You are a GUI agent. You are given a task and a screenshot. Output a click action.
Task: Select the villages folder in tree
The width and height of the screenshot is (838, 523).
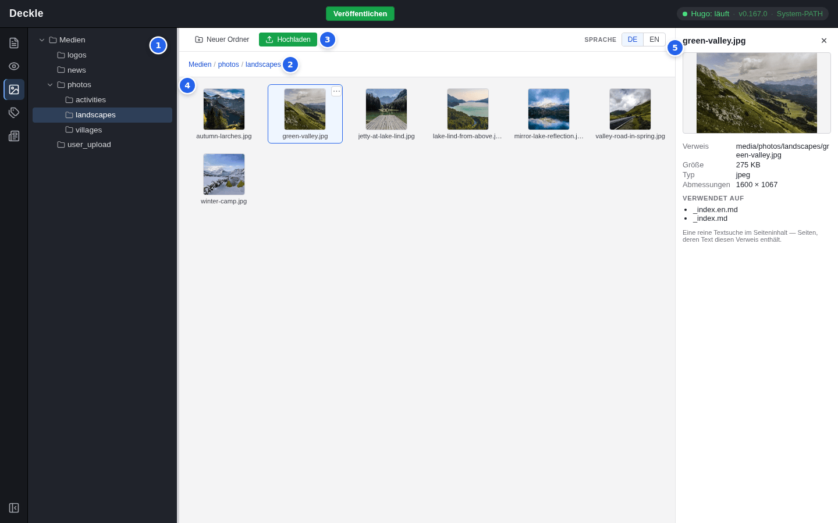point(102,130)
